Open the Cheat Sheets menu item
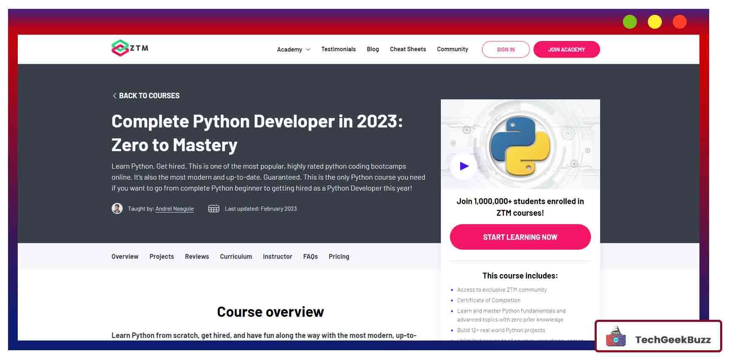This screenshot has width=729, height=357. [x=408, y=49]
